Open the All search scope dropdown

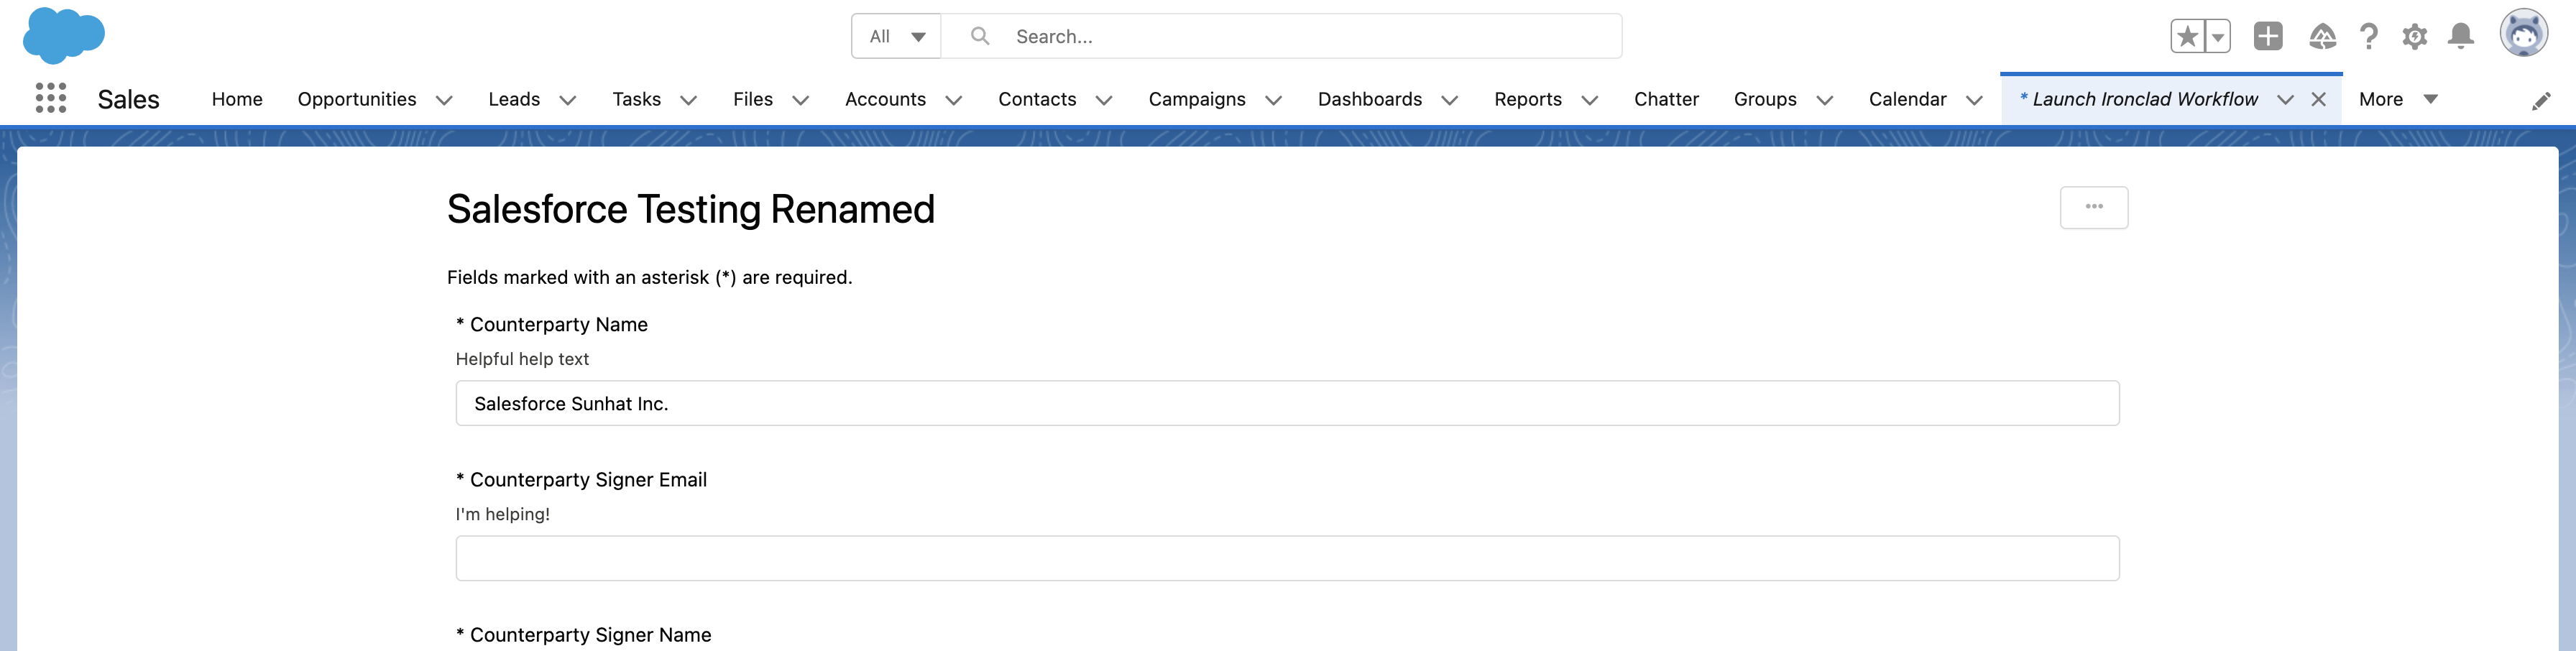click(896, 36)
